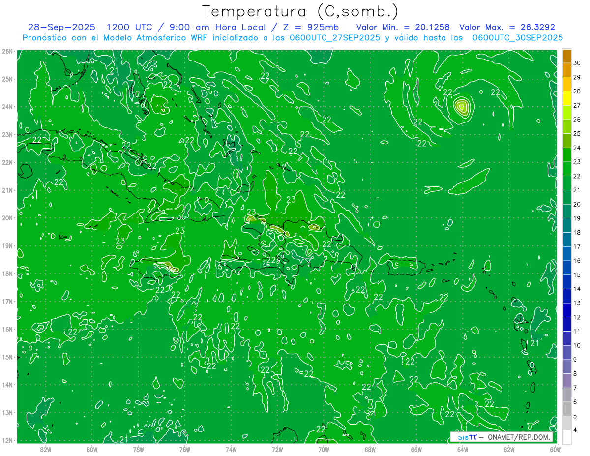Click the "19N" latitude label
Screen dimensions: 590x456
[x=7, y=245]
